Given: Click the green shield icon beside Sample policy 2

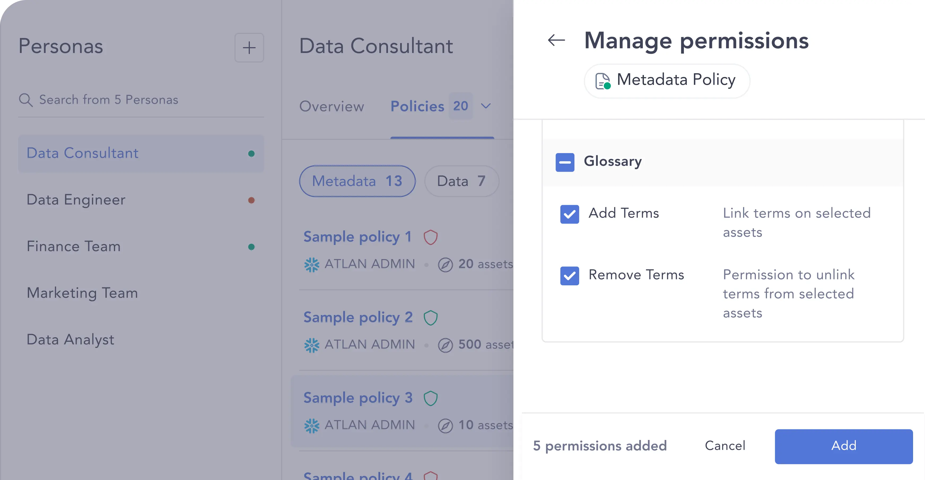Looking at the screenshot, I should [x=430, y=318].
